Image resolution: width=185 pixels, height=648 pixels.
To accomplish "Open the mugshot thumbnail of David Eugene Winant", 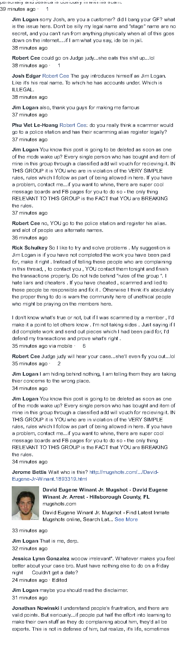I will tap(25, 503).
